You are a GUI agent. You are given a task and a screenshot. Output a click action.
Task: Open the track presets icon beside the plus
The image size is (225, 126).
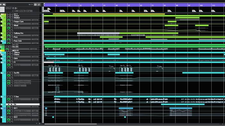pos(4,4)
